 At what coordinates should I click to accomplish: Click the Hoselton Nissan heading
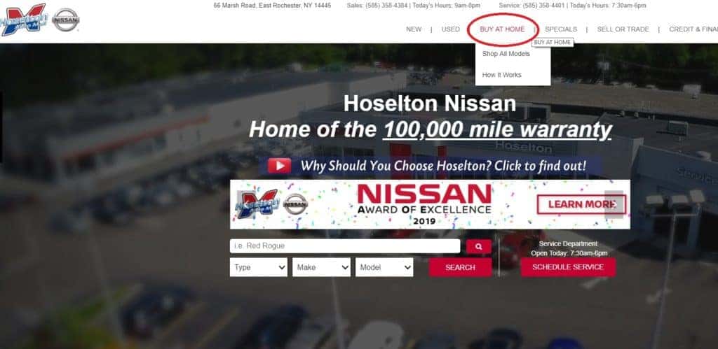pos(430,104)
